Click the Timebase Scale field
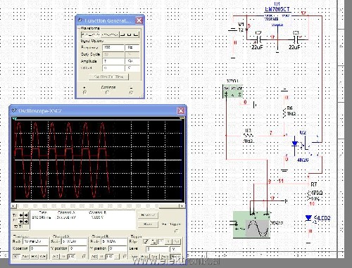Screen dimensions: 352x268 click(x=36, y=241)
